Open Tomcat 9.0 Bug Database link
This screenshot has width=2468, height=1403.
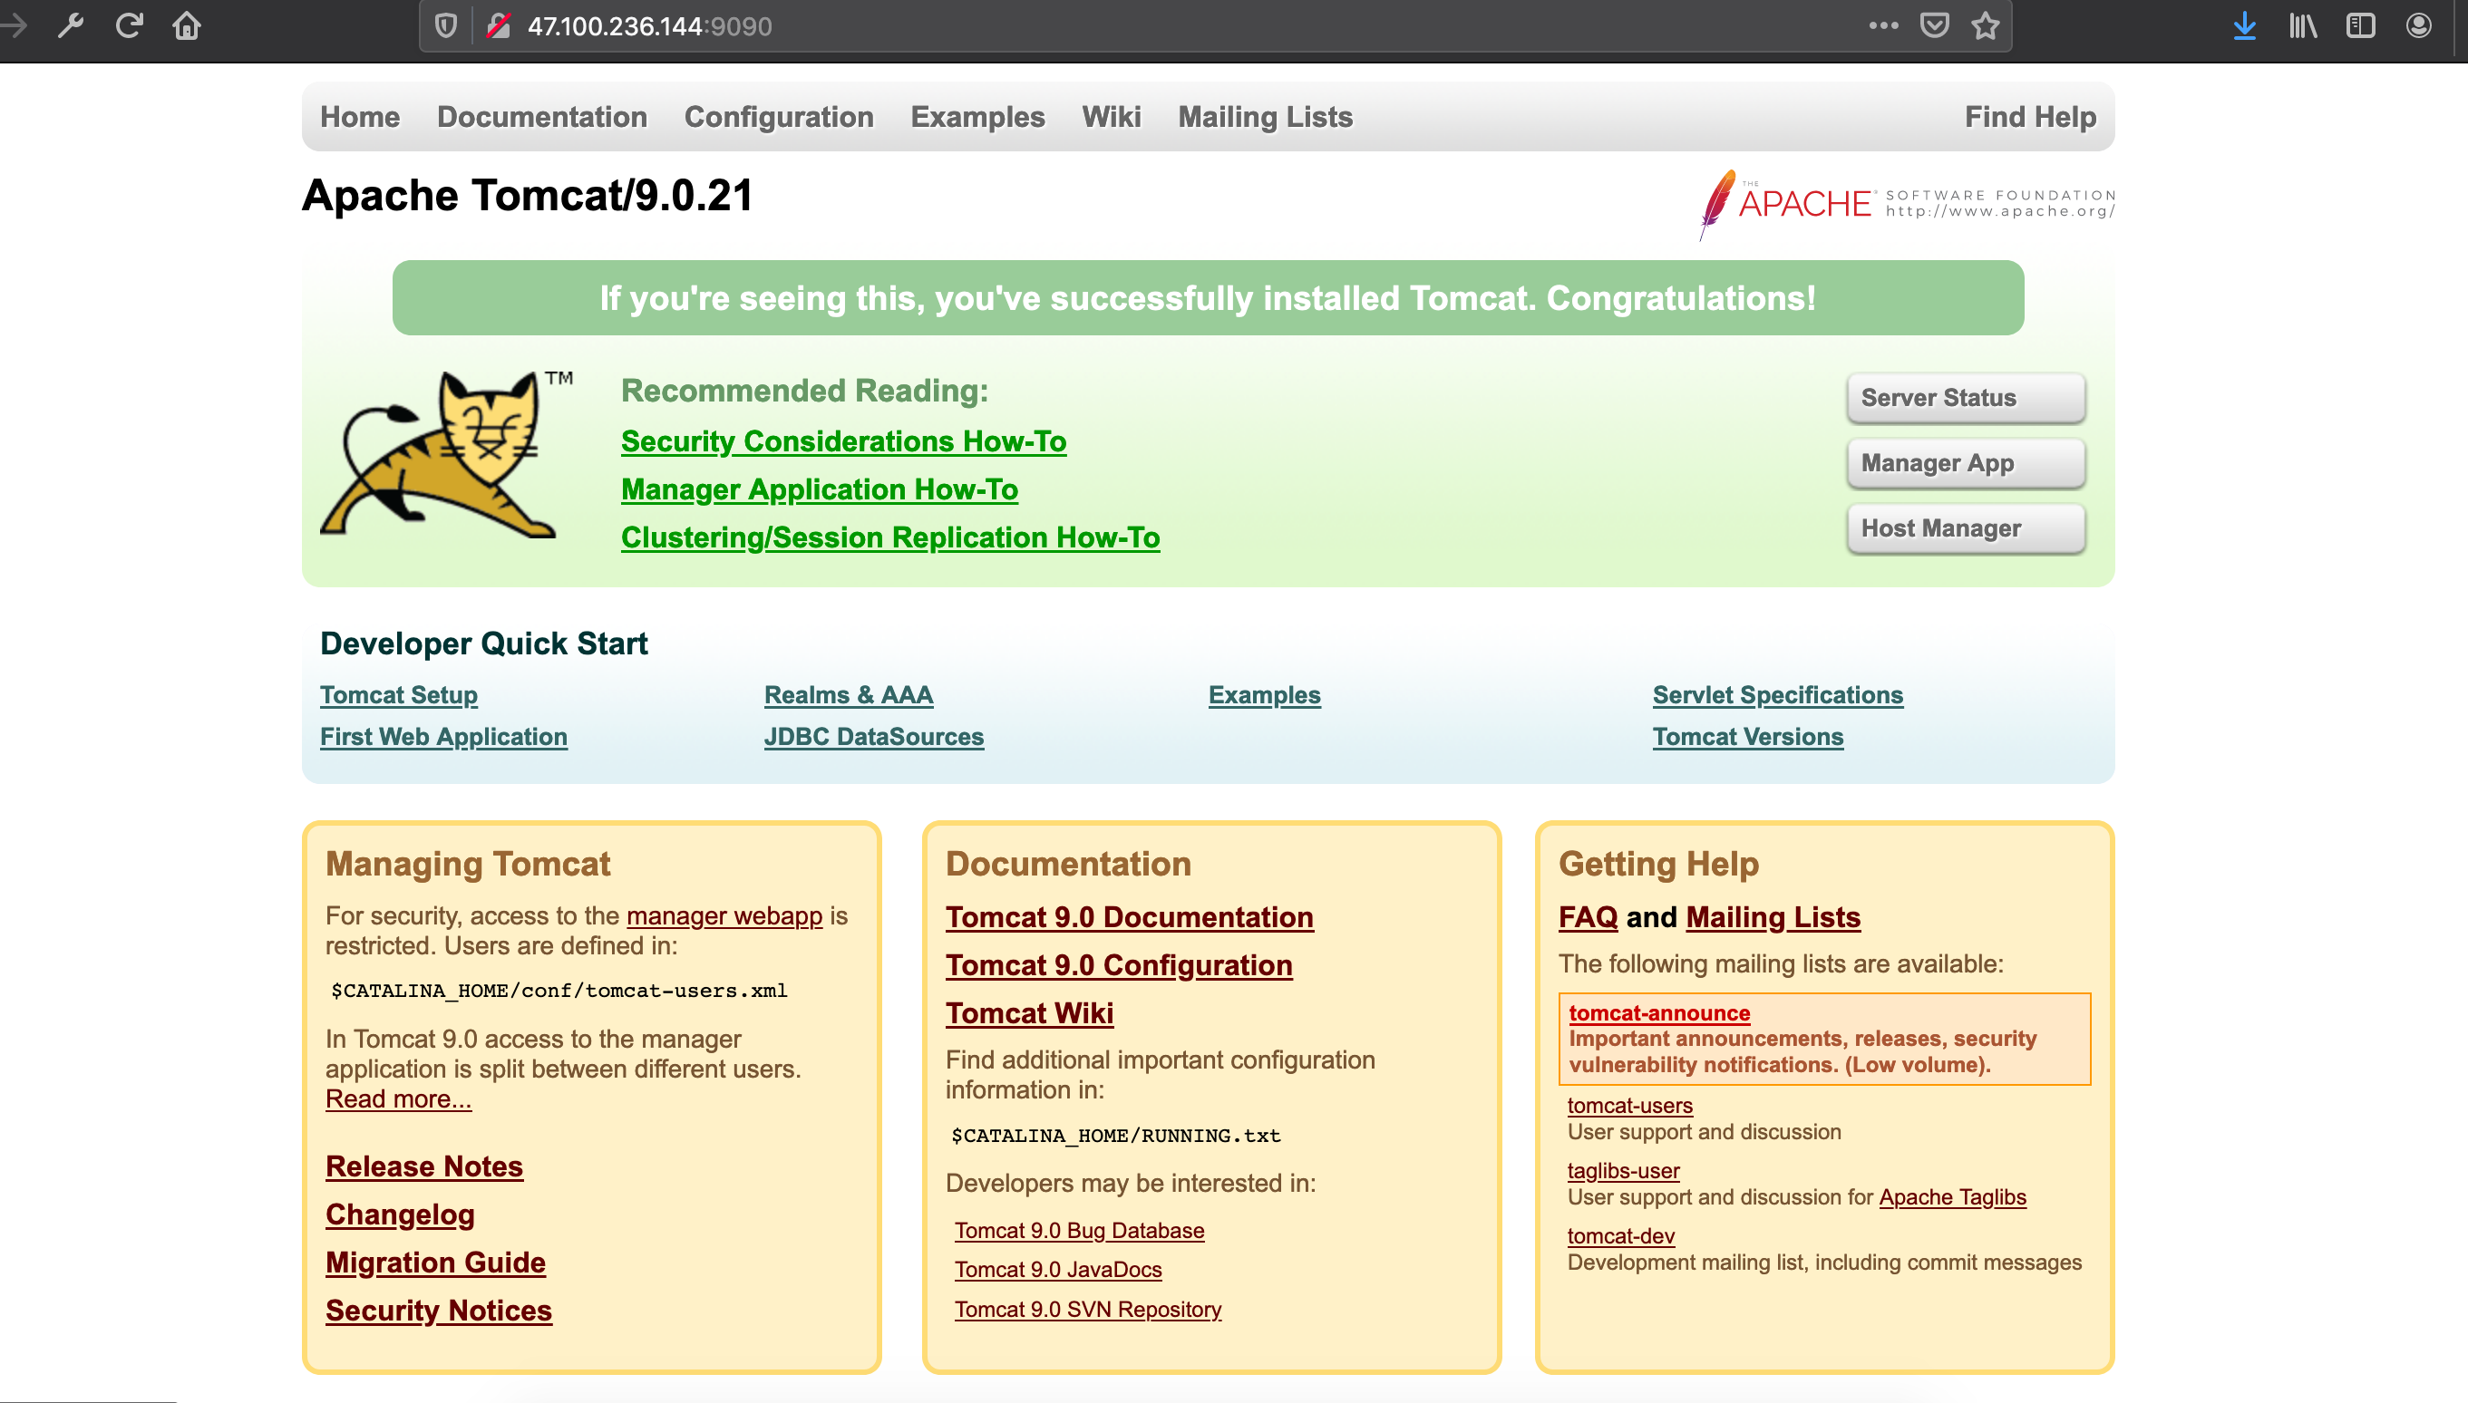[x=1079, y=1231]
